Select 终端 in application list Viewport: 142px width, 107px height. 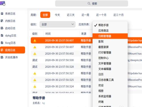tap(110, 102)
